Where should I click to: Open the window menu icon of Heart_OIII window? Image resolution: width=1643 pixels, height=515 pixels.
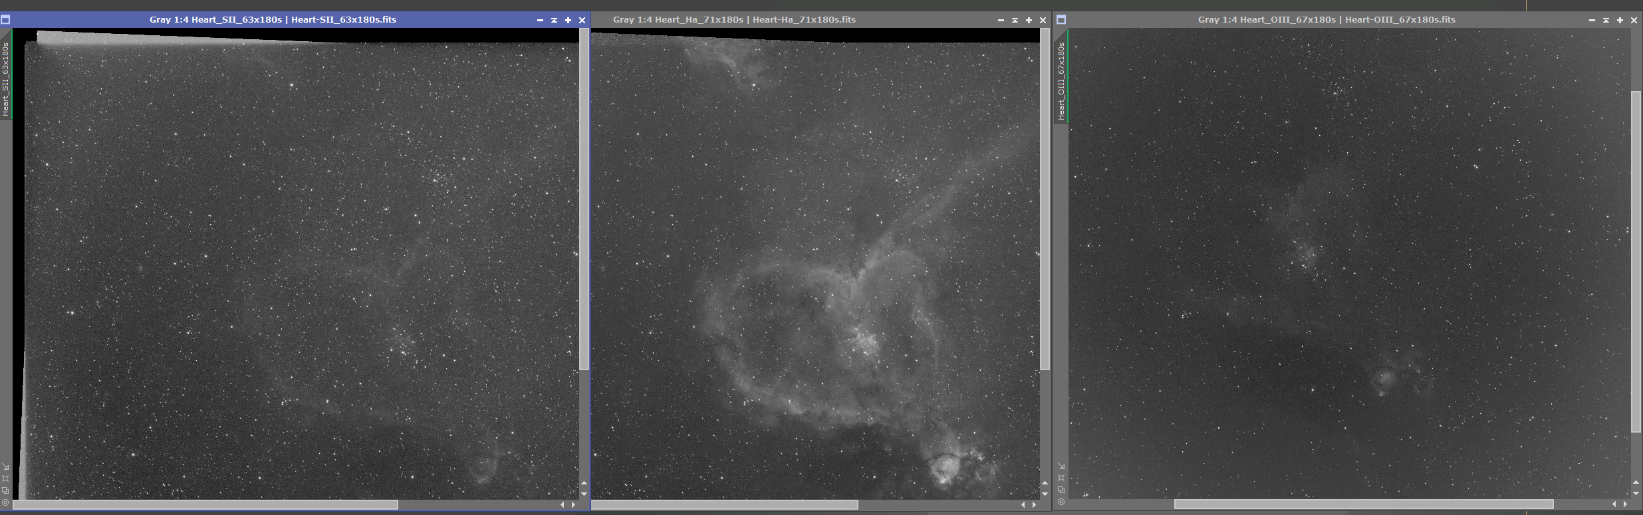coord(1061,20)
